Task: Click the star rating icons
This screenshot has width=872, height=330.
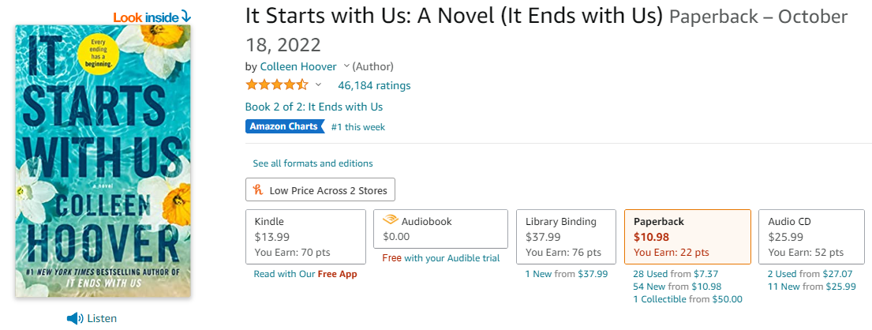Action: (277, 85)
